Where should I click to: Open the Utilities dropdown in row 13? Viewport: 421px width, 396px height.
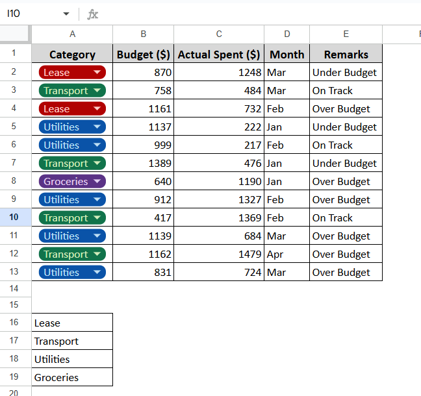coord(97,272)
